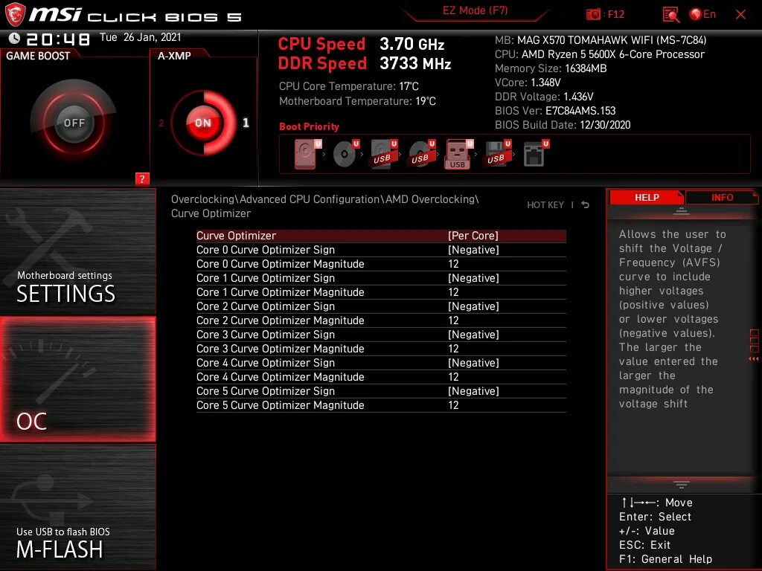Click the Boot Priority heading
Screen dimensions: 762x571
click(309, 126)
